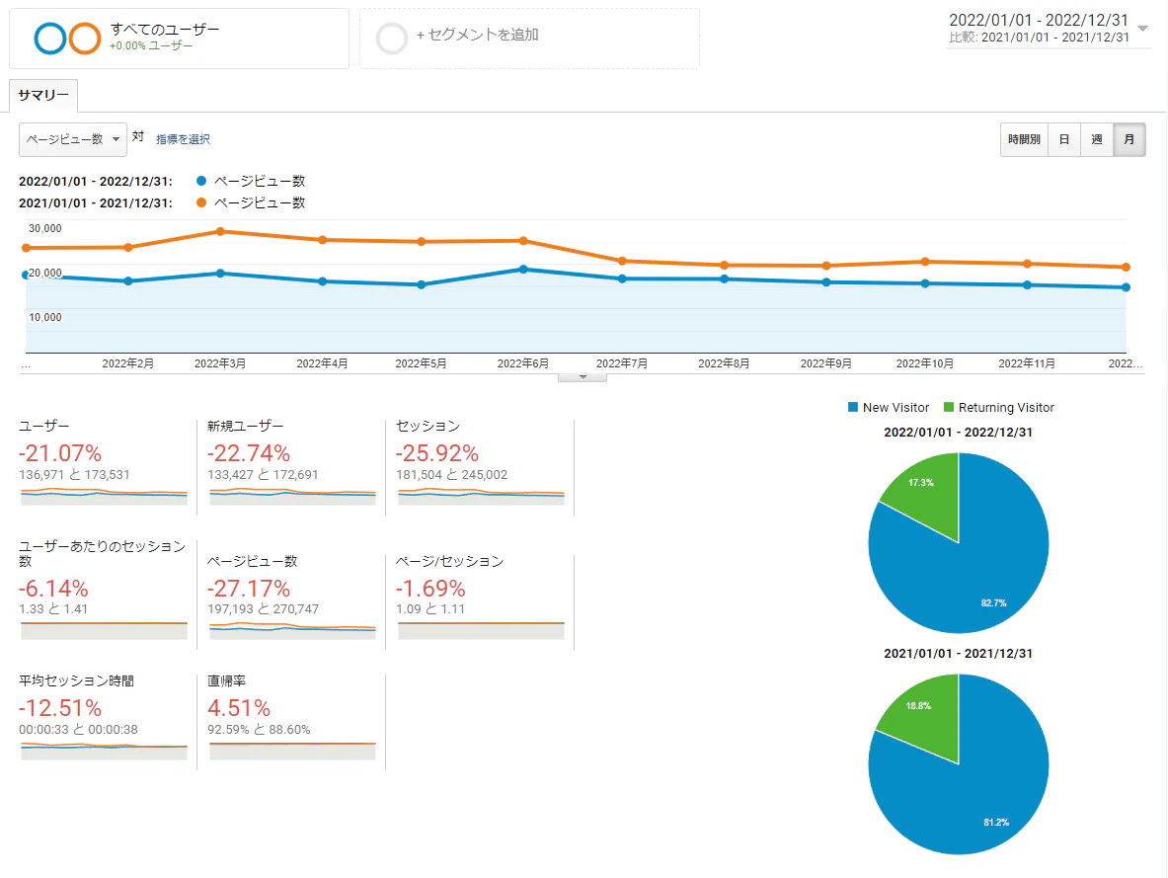Switch chart granularity to 月
The image size is (1168, 878).
click(x=1129, y=139)
